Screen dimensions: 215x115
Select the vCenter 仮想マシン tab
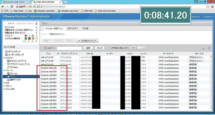coord(54,28)
